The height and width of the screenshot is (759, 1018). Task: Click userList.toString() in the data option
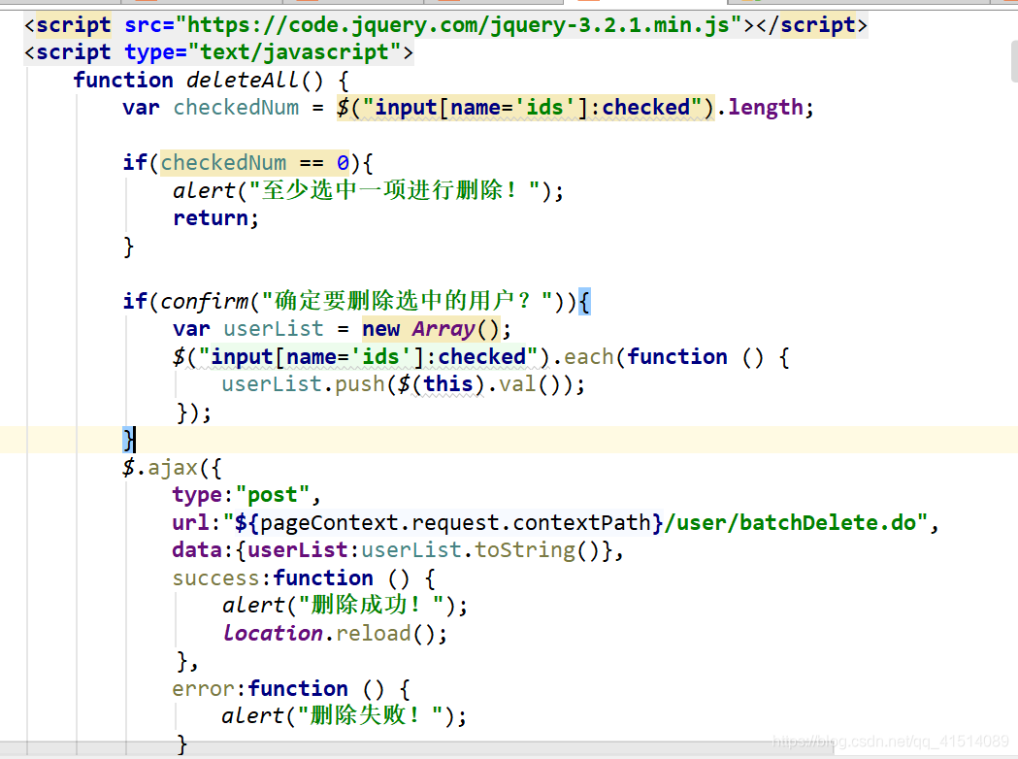[x=480, y=550]
